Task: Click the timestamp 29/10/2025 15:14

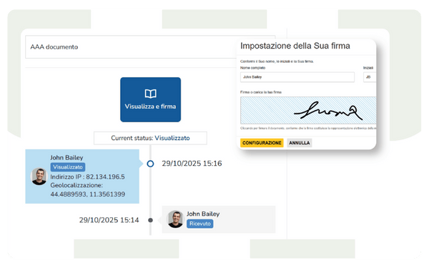Action: [109, 220]
